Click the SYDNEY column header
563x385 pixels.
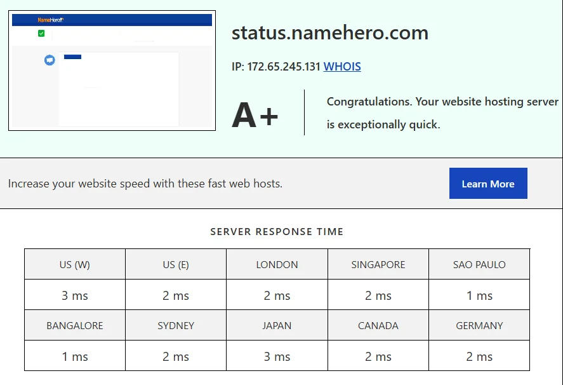pyautogui.click(x=176, y=325)
